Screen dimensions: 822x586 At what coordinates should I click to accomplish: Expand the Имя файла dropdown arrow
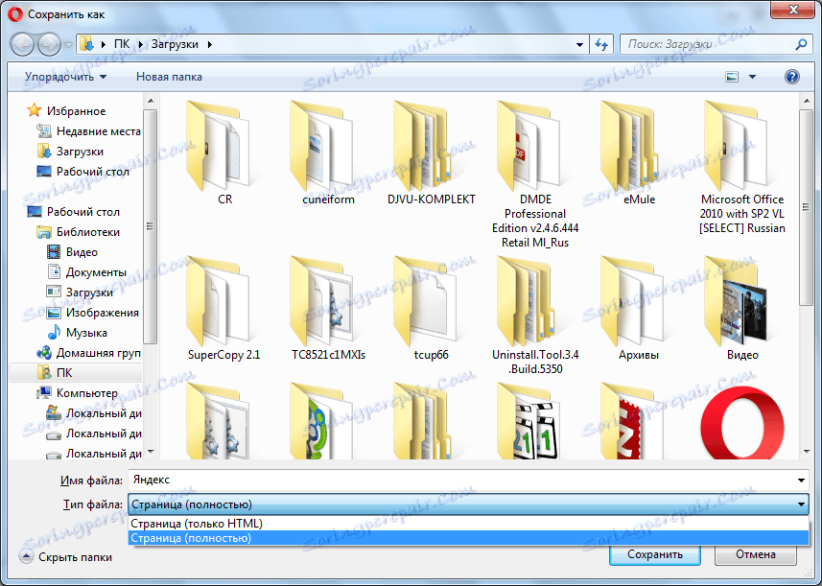(801, 481)
